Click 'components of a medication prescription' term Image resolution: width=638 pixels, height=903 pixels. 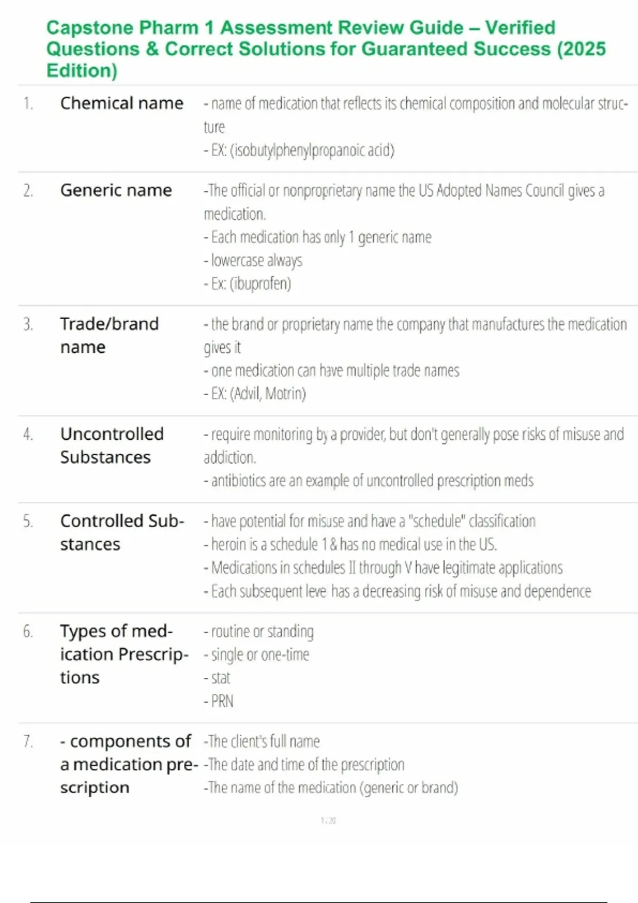click(x=129, y=764)
